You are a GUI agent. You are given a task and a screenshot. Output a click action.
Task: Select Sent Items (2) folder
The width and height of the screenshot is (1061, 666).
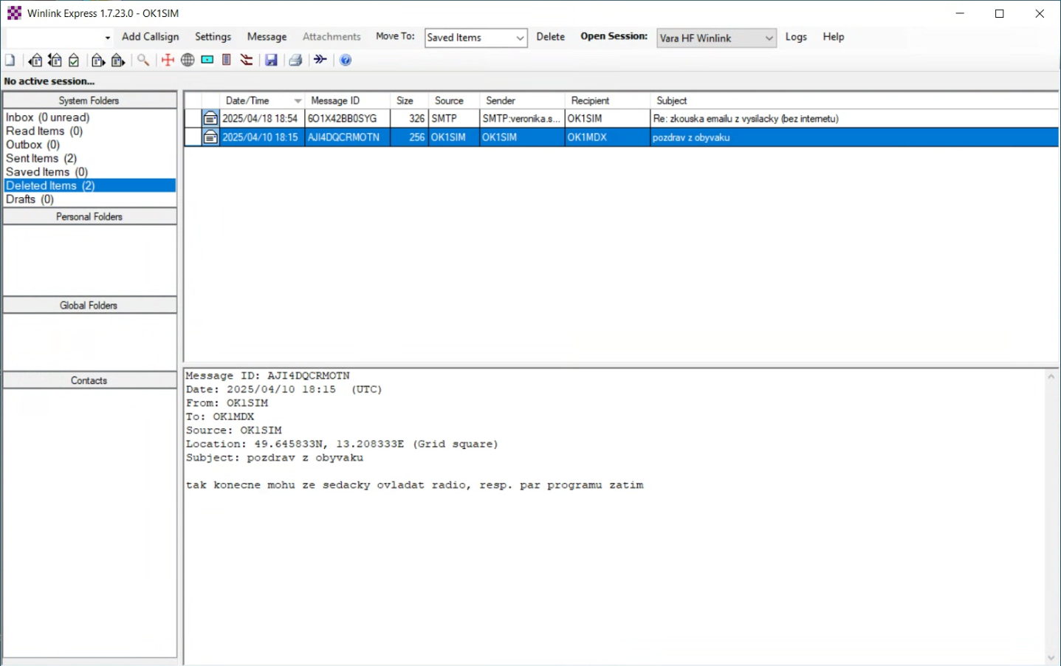[41, 158]
